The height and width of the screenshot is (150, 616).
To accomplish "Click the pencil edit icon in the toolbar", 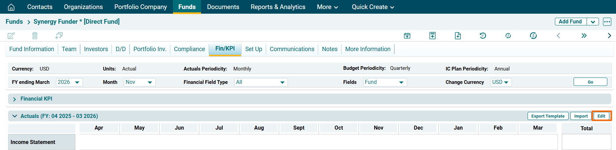I will pyautogui.click(x=11, y=35).
